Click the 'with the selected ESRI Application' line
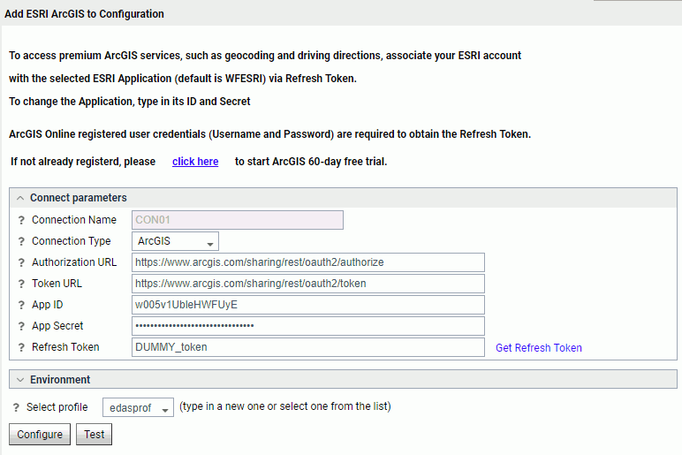Screen dimensions: 682x455 [x=183, y=79]
